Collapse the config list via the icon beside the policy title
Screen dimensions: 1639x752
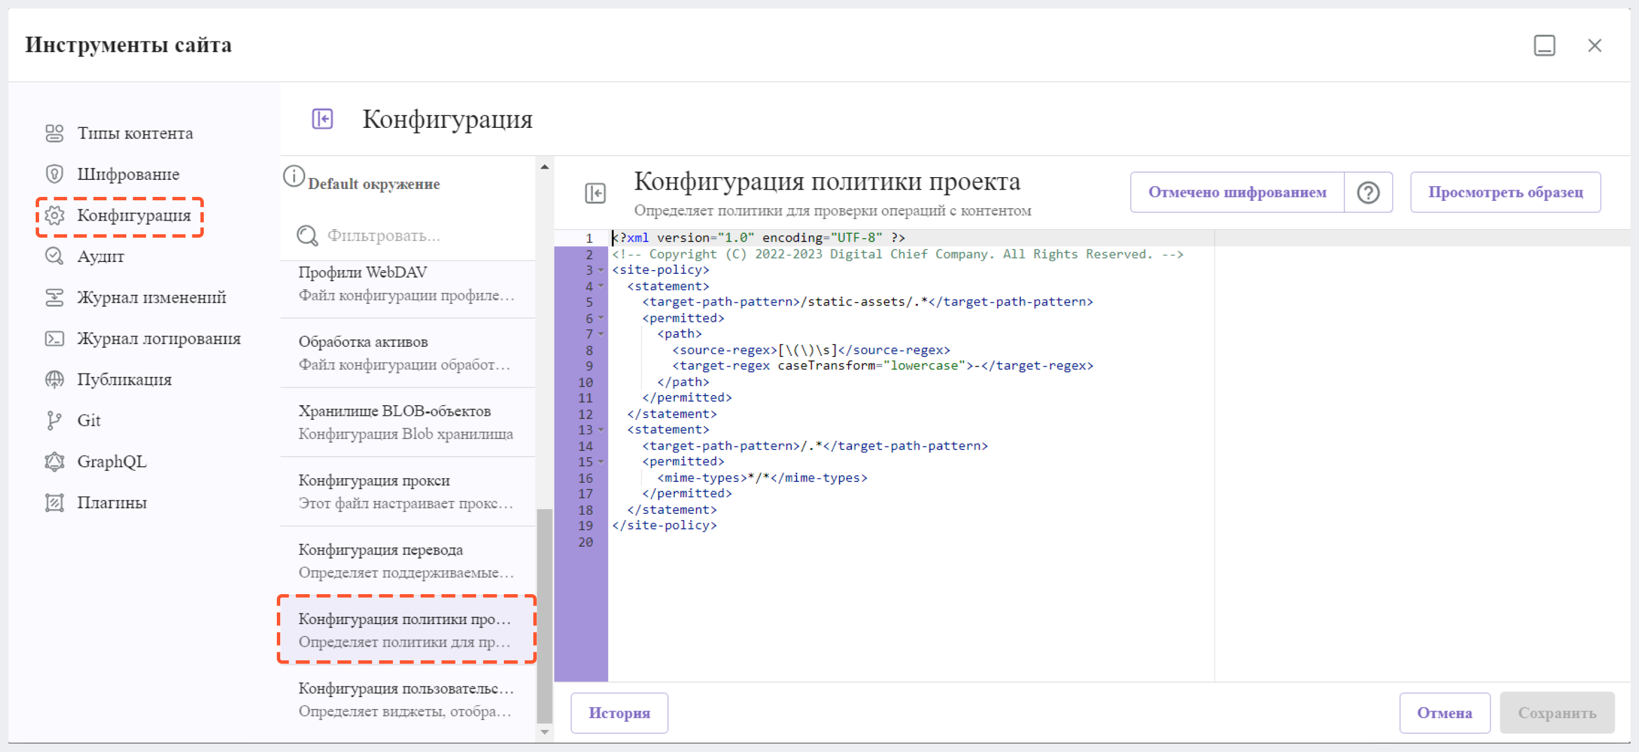coord(596,194)
